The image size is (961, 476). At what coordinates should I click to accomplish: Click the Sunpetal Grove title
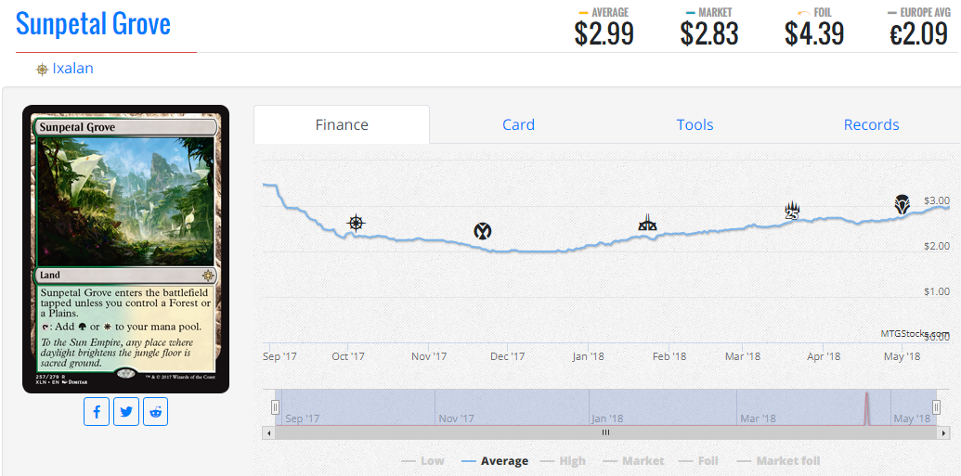pyautogui.click(x=93, y=24)
